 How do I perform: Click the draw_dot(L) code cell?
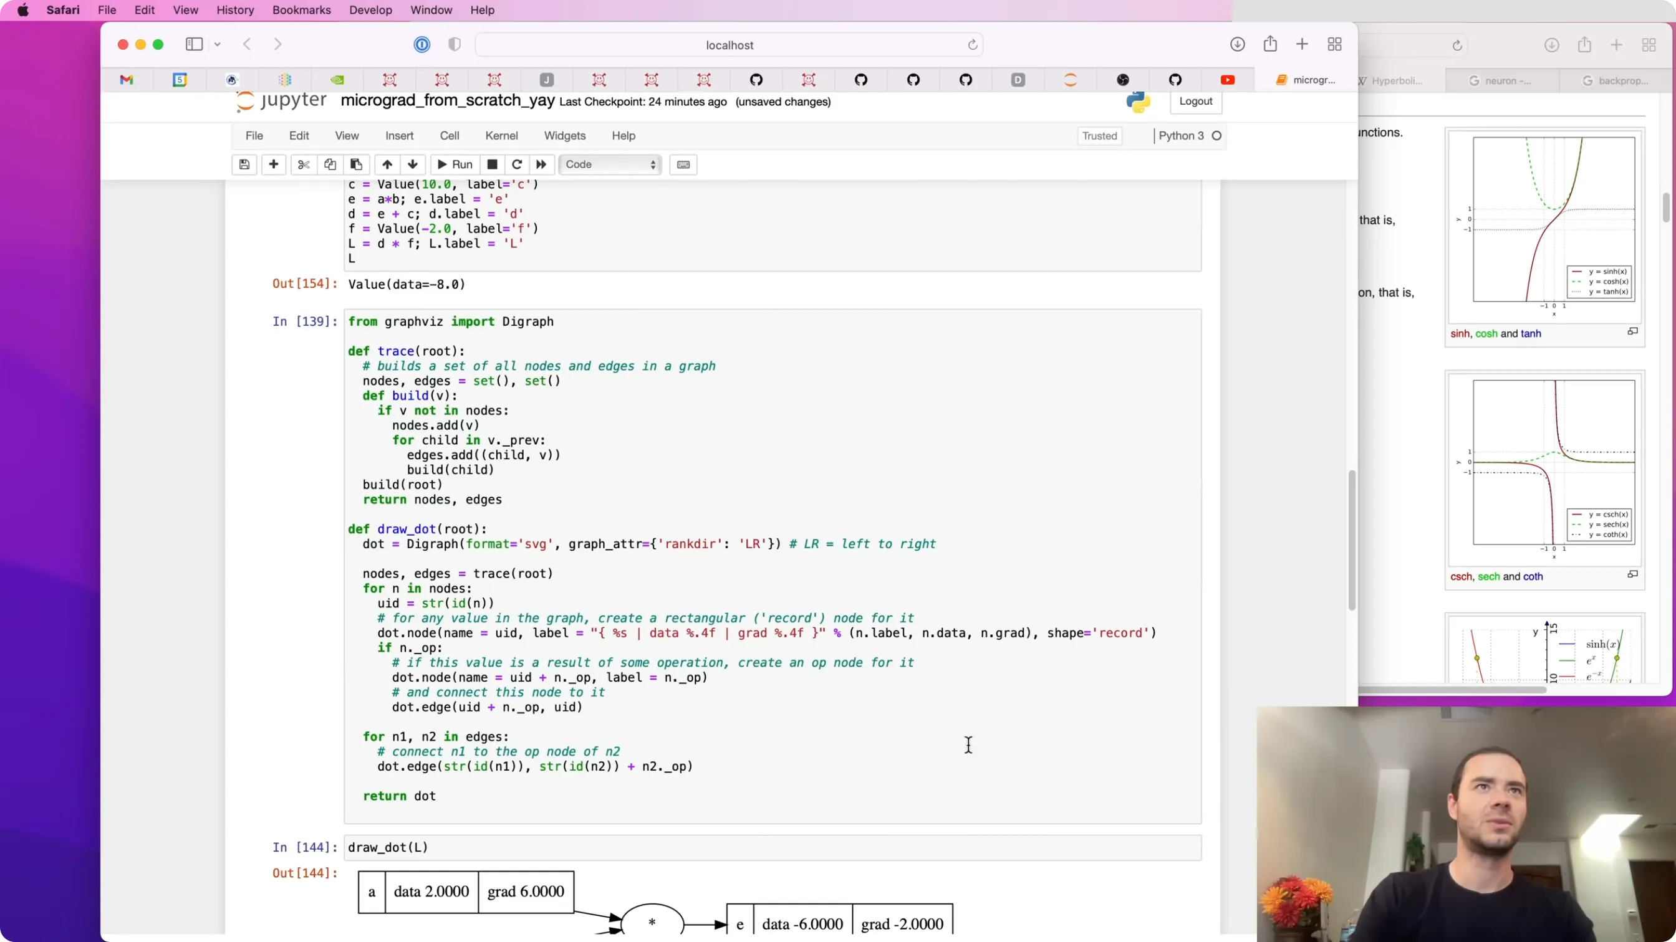(773, 847)
